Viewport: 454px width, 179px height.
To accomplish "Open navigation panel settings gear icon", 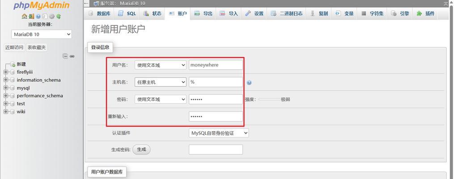I will point(52,16).
